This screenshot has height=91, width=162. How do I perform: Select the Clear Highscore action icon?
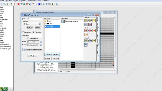coord(90,25)
